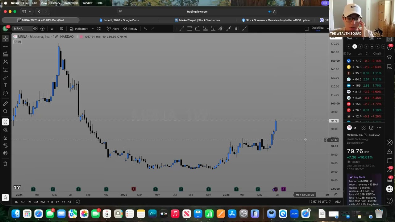Viewport: 395px width, 222px height.
Task: Activate the zoom-in magnifier tool
Action: (5, 111)
